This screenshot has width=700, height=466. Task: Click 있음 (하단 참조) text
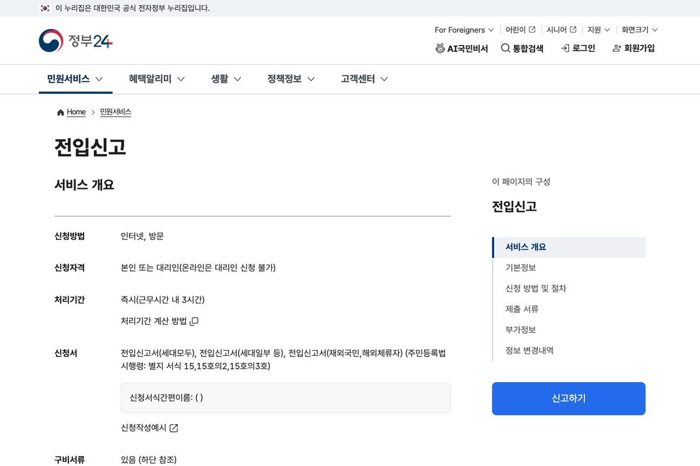click(x=149, y=460)
